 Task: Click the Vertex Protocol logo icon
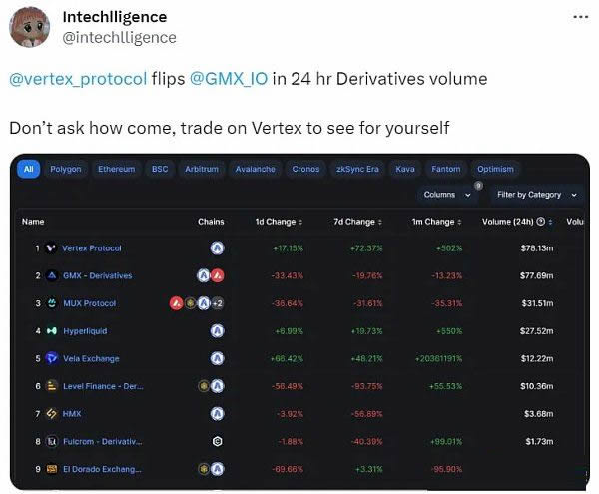51,248
